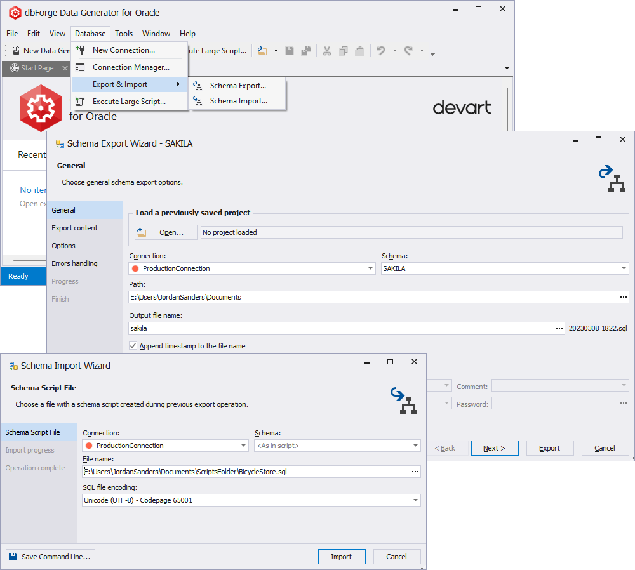The height and width of the screenshot is (570, 635).
Task: Click the Ready status bar text
Action: (18, 276)
